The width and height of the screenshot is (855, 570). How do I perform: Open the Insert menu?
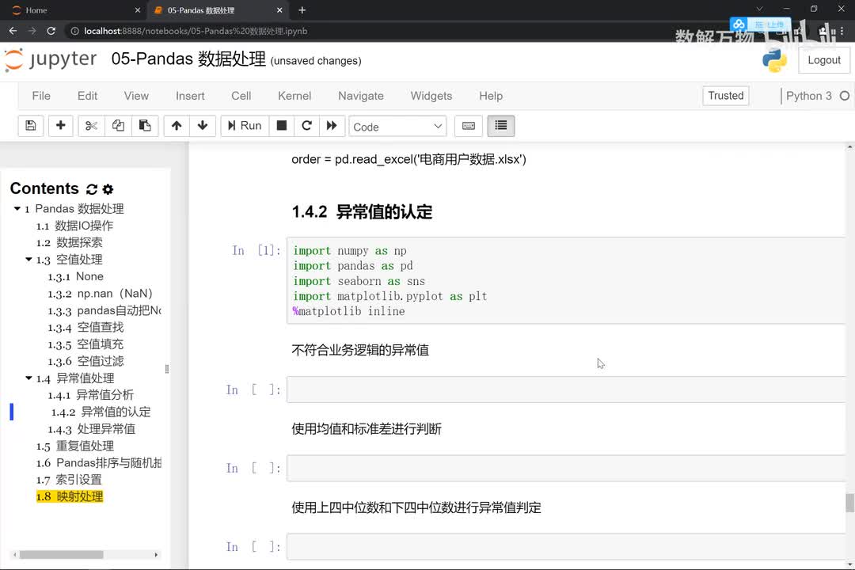[190, 96]
